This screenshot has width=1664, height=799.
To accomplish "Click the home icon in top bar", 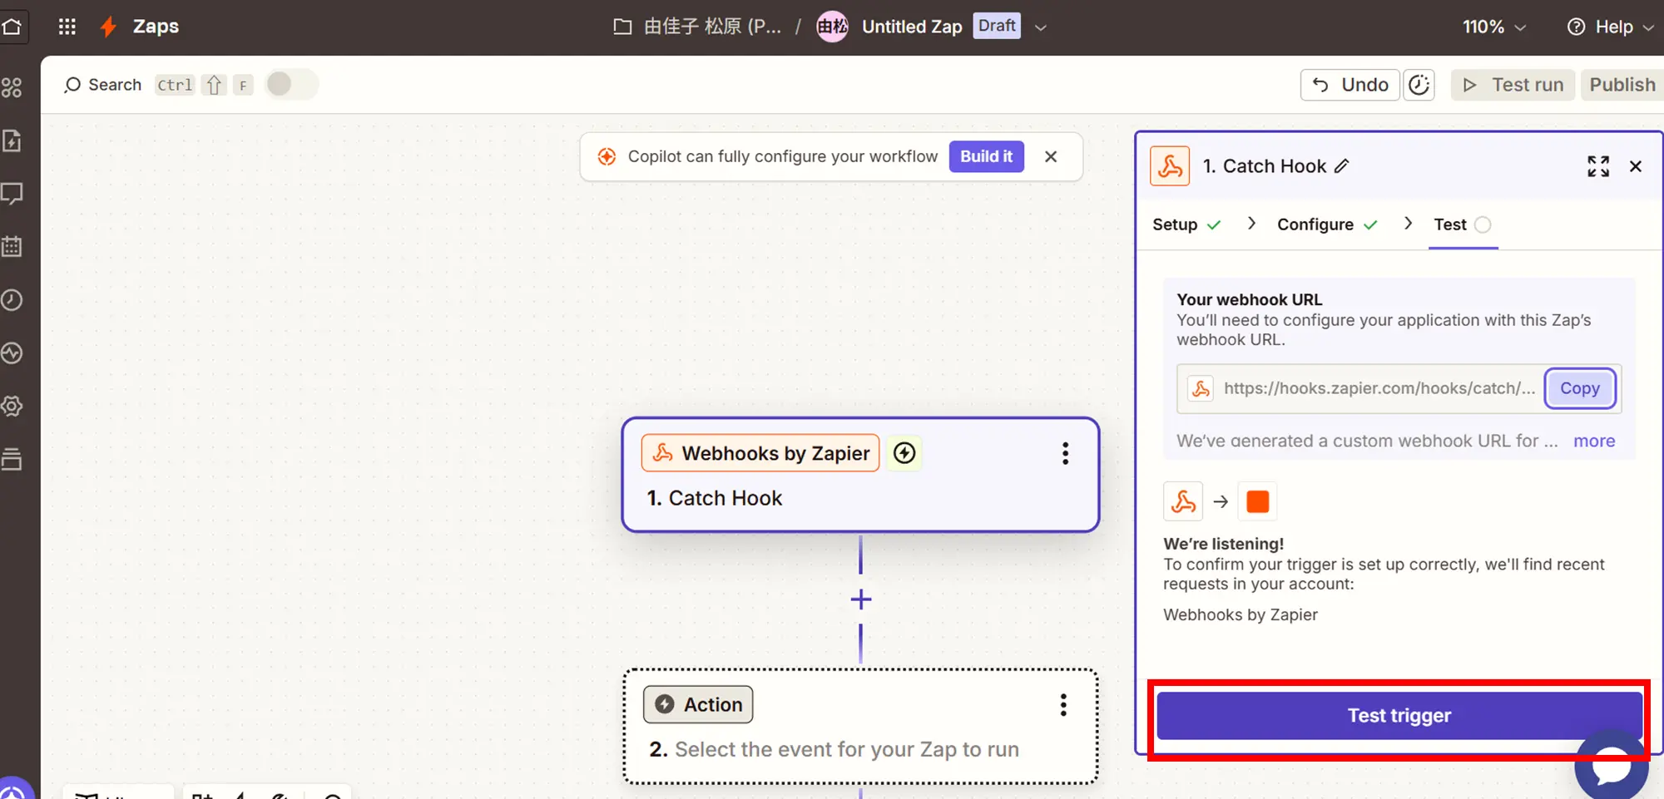I will click(12, 27).
